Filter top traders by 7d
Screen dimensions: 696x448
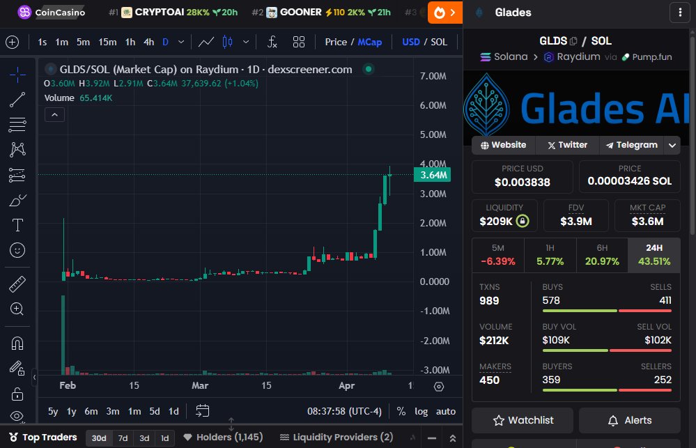point(123,438)
